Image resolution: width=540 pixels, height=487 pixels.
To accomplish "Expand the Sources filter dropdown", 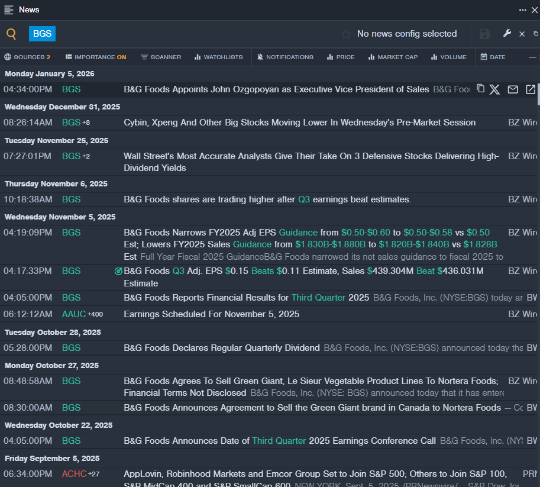I will click(x=27, y=57).
